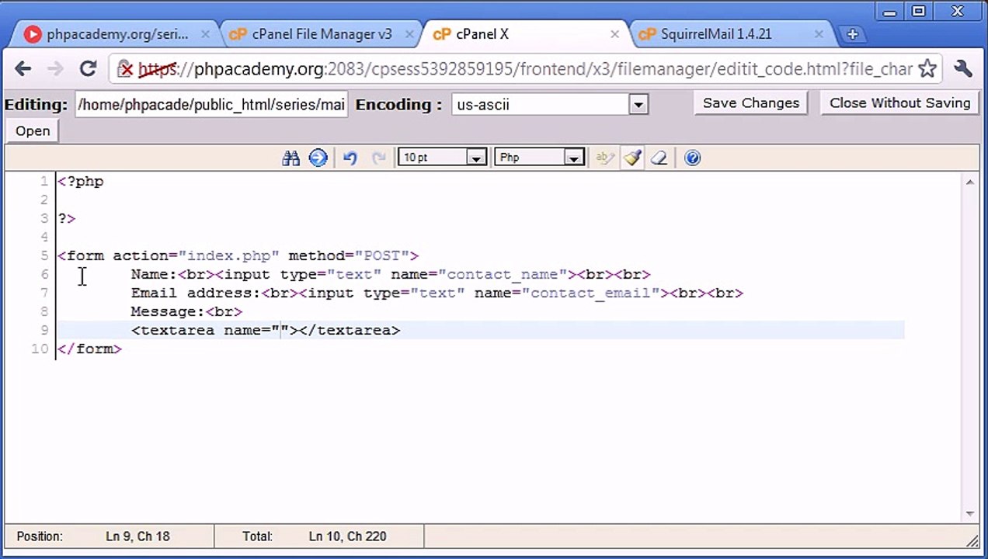Open a new browser tab
This screenshot has height=559, width=988.
point(852,34)
